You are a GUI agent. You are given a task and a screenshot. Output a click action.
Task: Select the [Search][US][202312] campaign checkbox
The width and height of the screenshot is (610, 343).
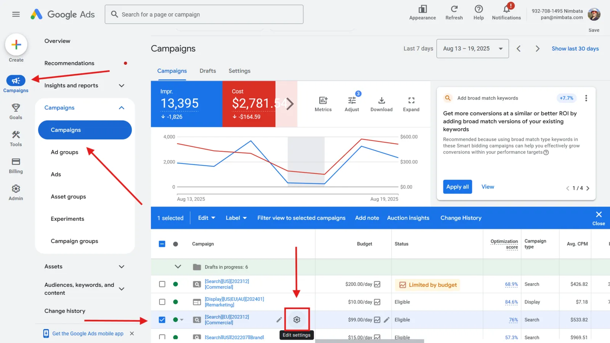point(162,284)
